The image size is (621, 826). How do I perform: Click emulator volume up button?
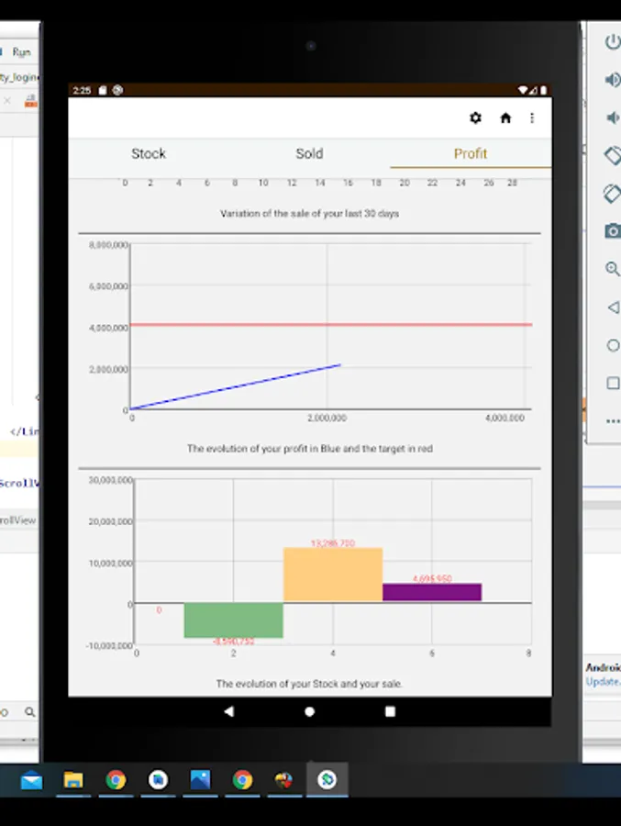(x=613, y=80)
